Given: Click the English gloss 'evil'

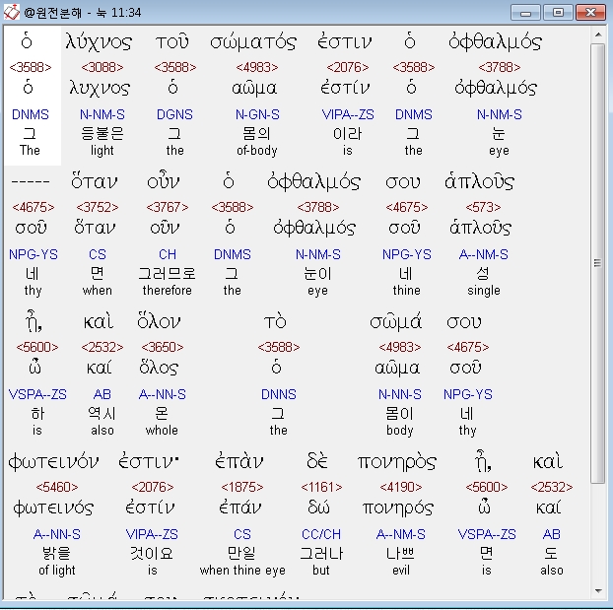Looking at the screenshot, I should pyautogui.click(x=401, y=571).
